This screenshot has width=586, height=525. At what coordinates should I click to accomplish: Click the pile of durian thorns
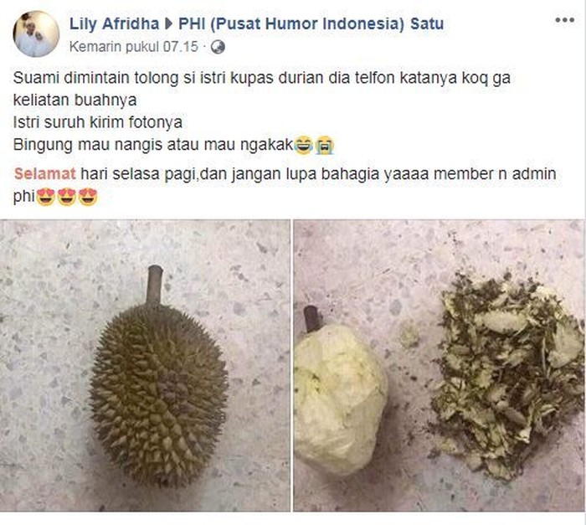coord(506,375)
